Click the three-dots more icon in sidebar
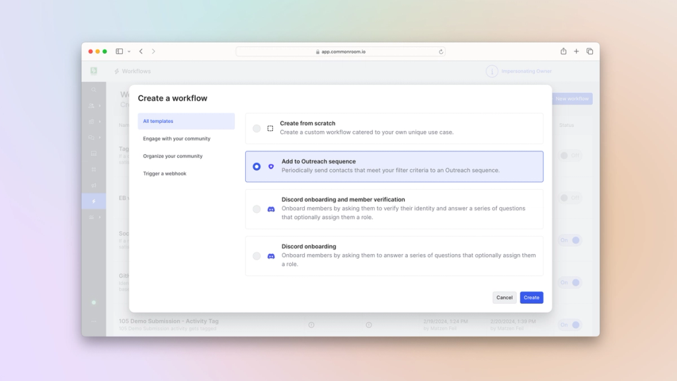The width and height of the screenshot is (677, 381). point(94,321)
